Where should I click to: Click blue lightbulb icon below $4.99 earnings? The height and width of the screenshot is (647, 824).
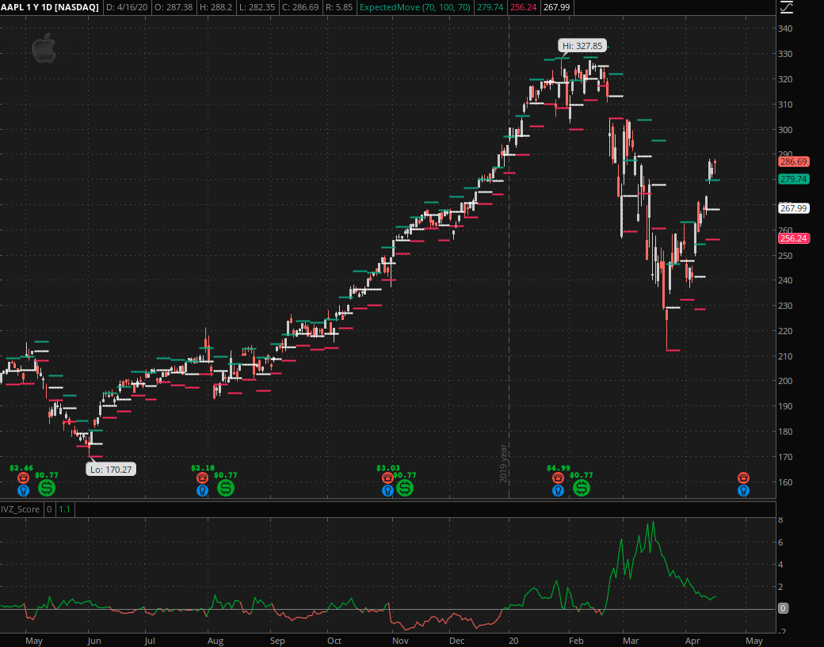[x=558, y=490]
